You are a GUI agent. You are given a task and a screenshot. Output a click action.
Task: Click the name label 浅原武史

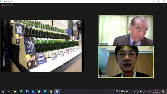[x=105, y=76]
